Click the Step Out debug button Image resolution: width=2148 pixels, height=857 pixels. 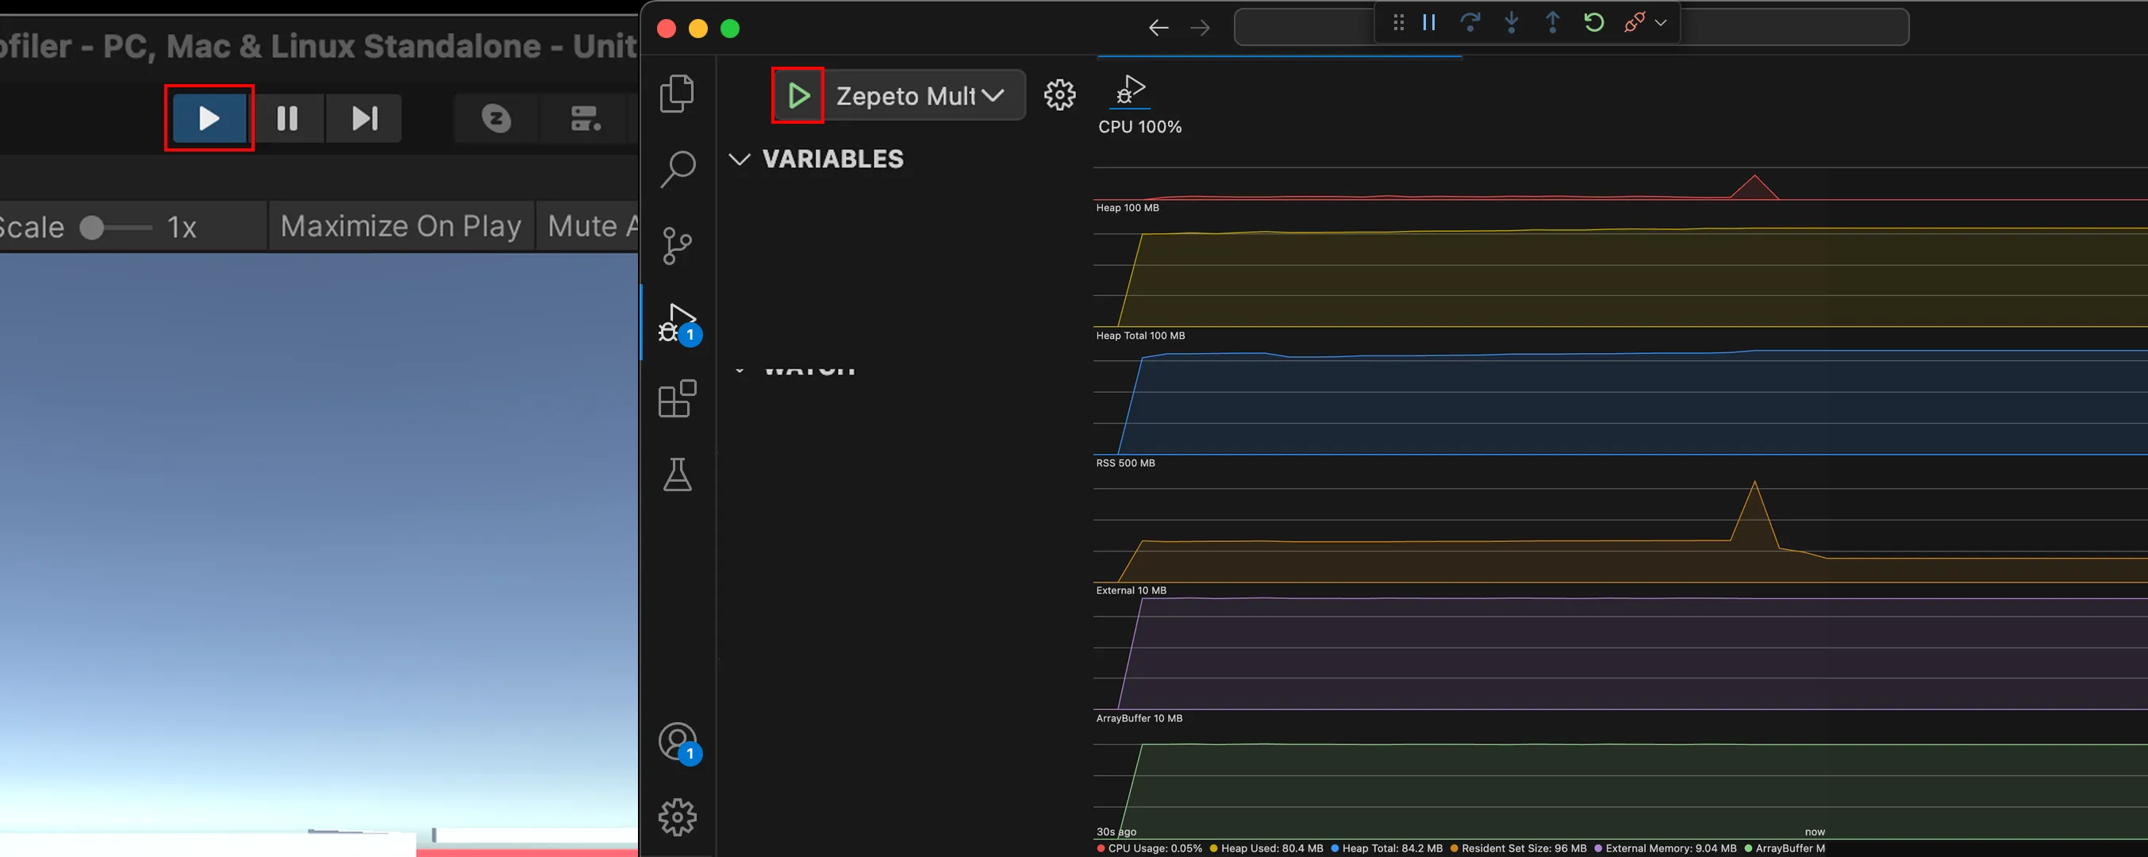point(1553,22)
